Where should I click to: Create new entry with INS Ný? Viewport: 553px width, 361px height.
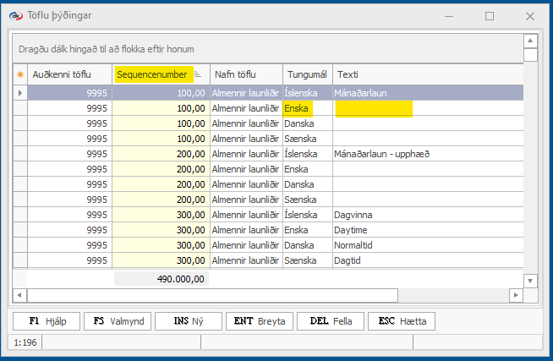[189, 321]
